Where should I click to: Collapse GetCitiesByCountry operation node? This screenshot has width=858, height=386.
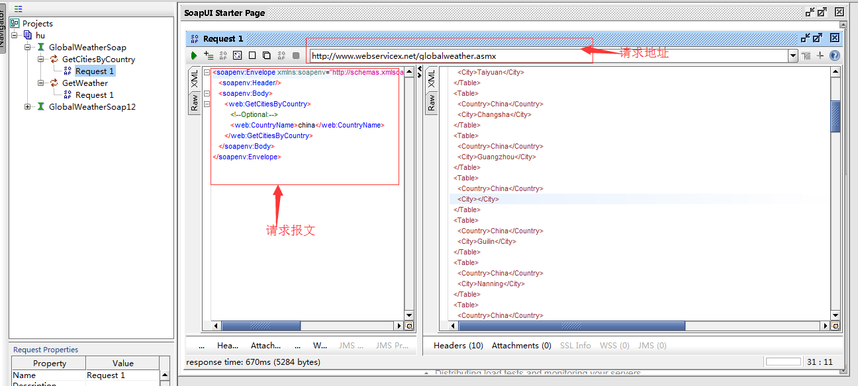(41, 59)
